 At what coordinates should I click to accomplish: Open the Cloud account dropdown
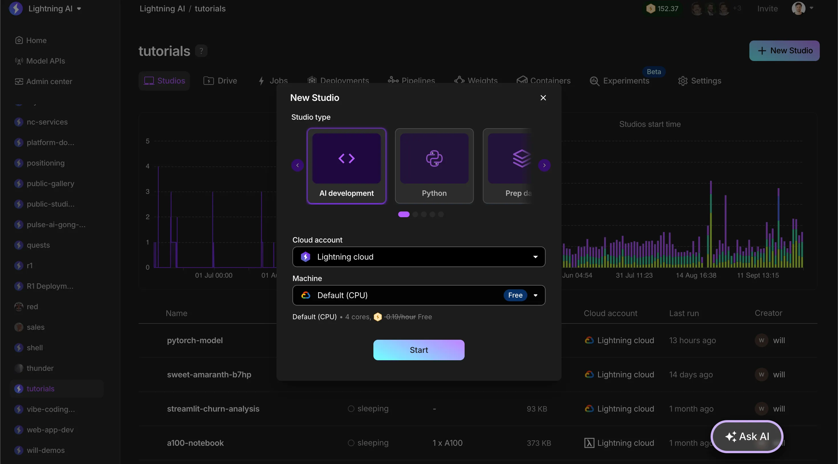419,257
